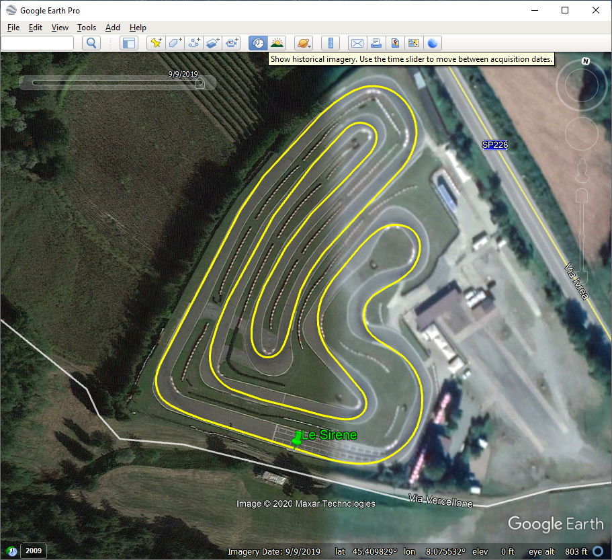Image resolution: width=612 pixels, height=560 pixels.
Task: Open the Edit menu
Action: [x=36, y=28]
